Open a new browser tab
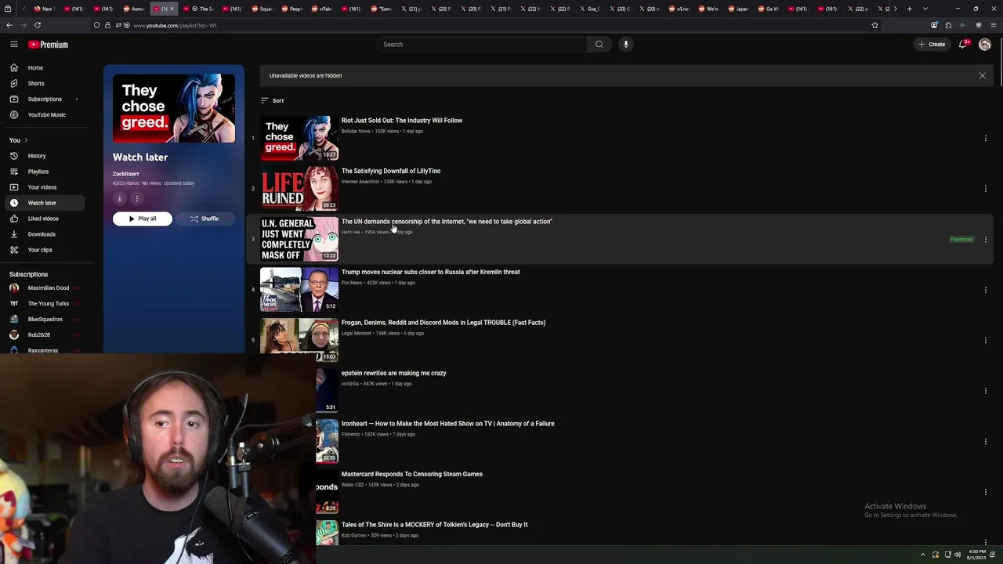The image size is (1003, 564). point(910,9)
